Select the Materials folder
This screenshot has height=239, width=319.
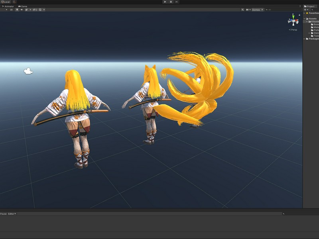(x=315, y=27)
